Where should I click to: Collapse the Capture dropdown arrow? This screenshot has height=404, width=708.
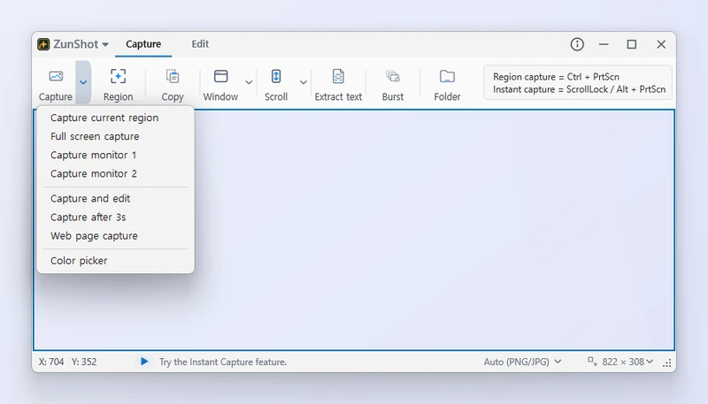click(x=83, y=82)
